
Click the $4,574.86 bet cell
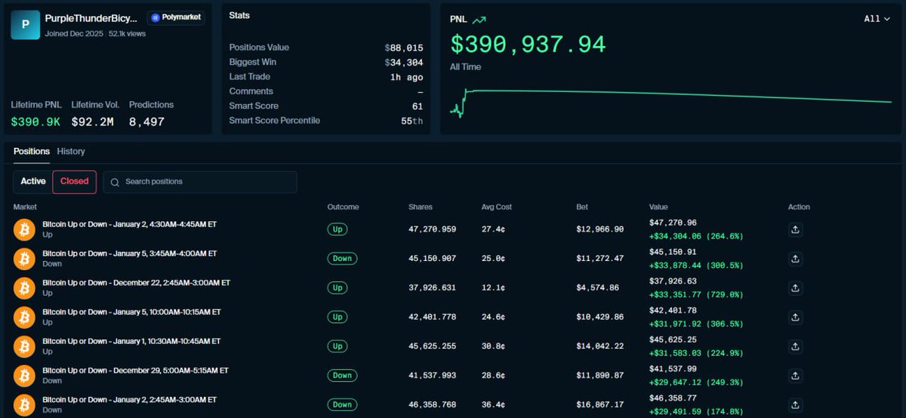point(599,287)
